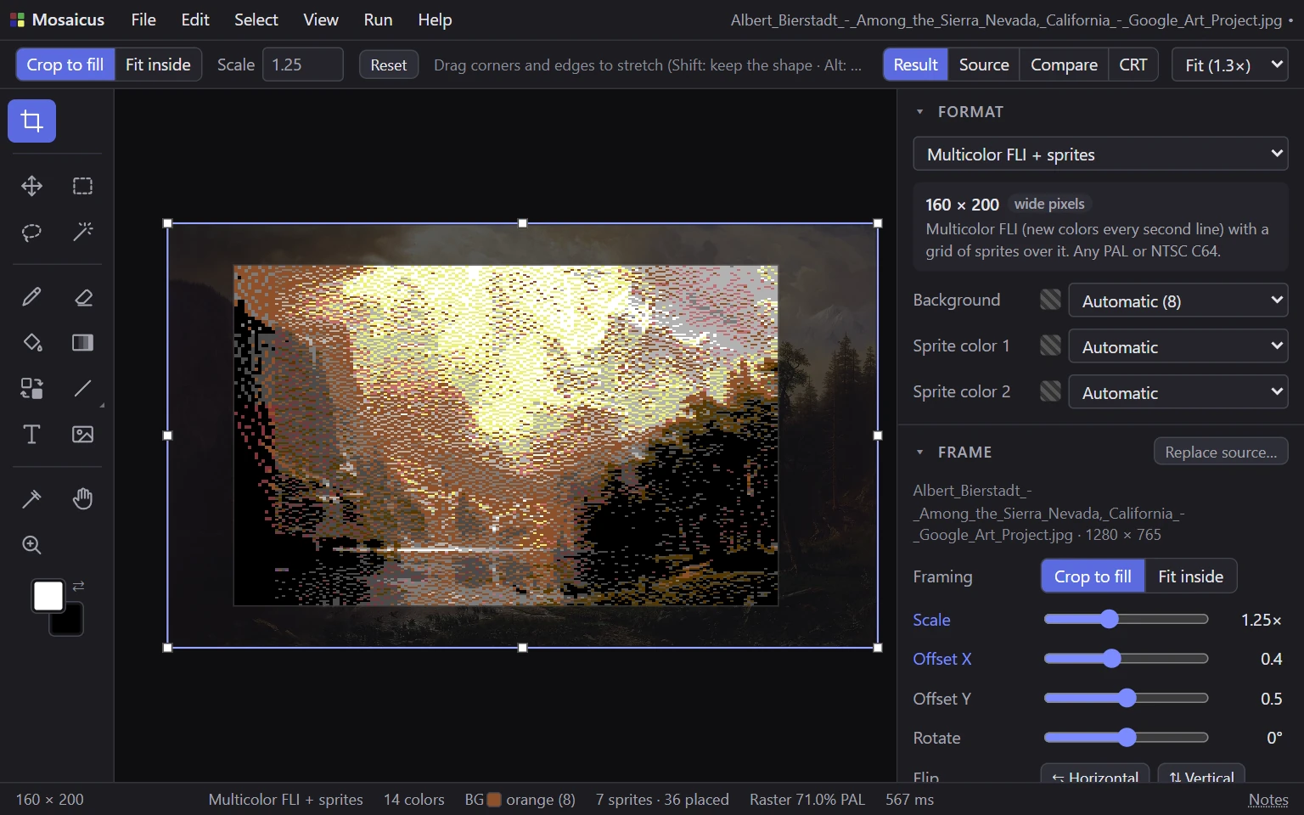
Task: Click the Offset X slider handle
Action: pos(1112,659)
